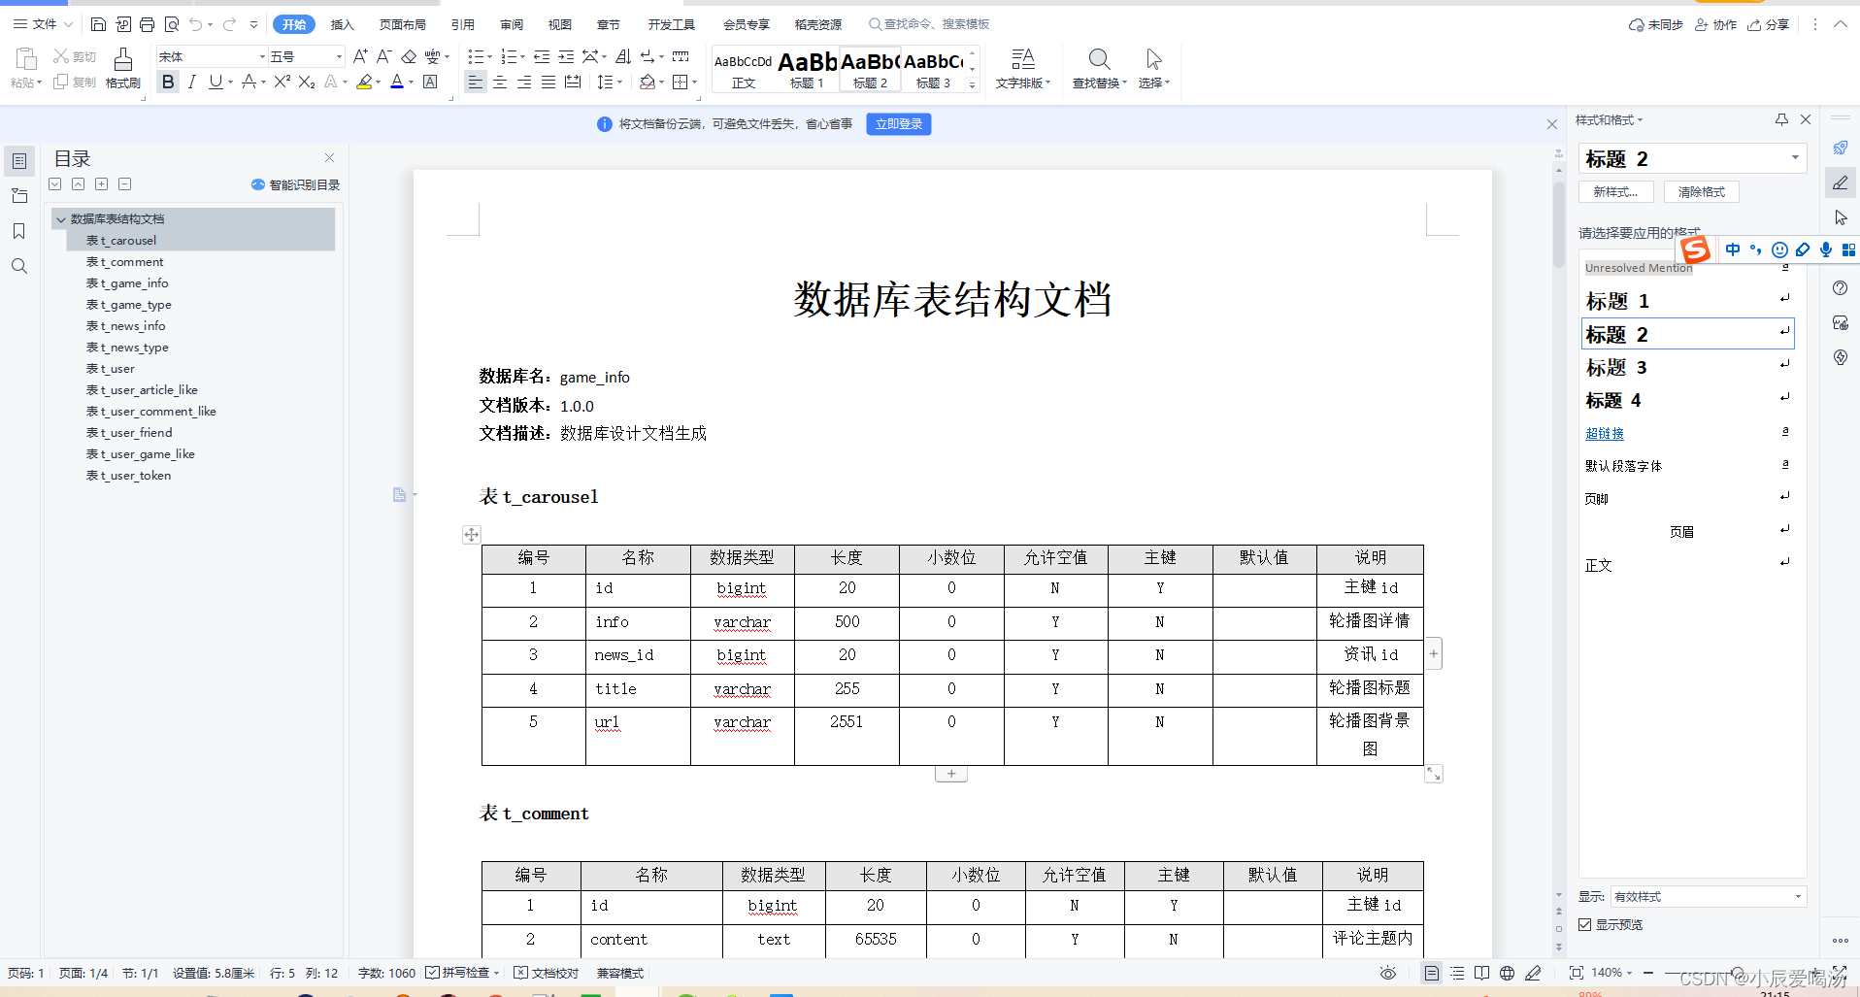Image resolution: width=1860 pixels, height=997 pixels.
Task: Open current style dropdown in styles pane
Action: pyautogui.click(x=1795, y=157)
